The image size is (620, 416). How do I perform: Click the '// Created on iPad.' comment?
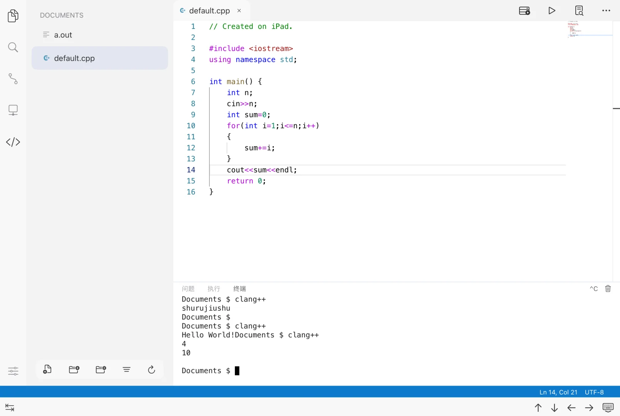click(251, 27)
